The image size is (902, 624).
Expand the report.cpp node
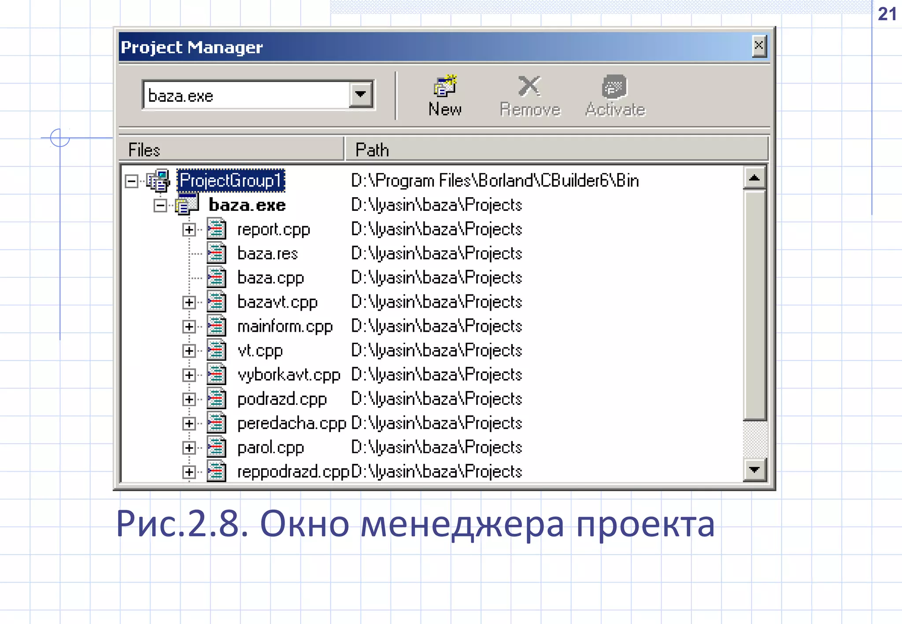coord(189,229)
